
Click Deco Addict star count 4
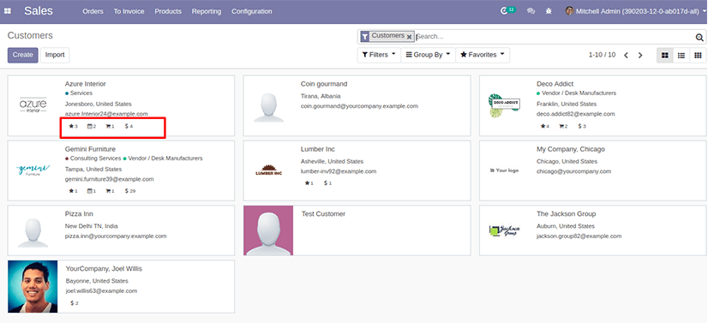click(545, 126)
